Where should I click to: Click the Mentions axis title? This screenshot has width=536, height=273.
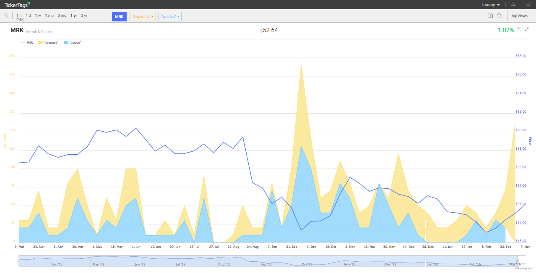[x=5, y=140]
